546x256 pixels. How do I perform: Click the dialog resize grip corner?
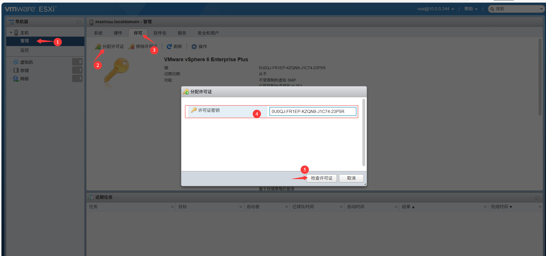[x=365, y=184]
